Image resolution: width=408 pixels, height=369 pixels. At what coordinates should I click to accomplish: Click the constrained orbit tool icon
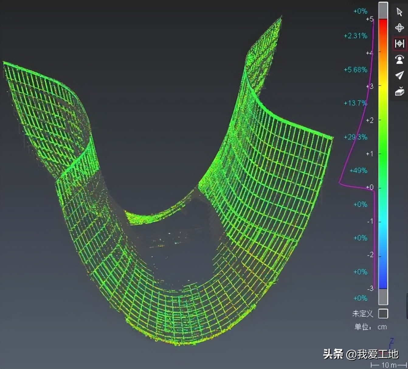(x=399, y=44)
